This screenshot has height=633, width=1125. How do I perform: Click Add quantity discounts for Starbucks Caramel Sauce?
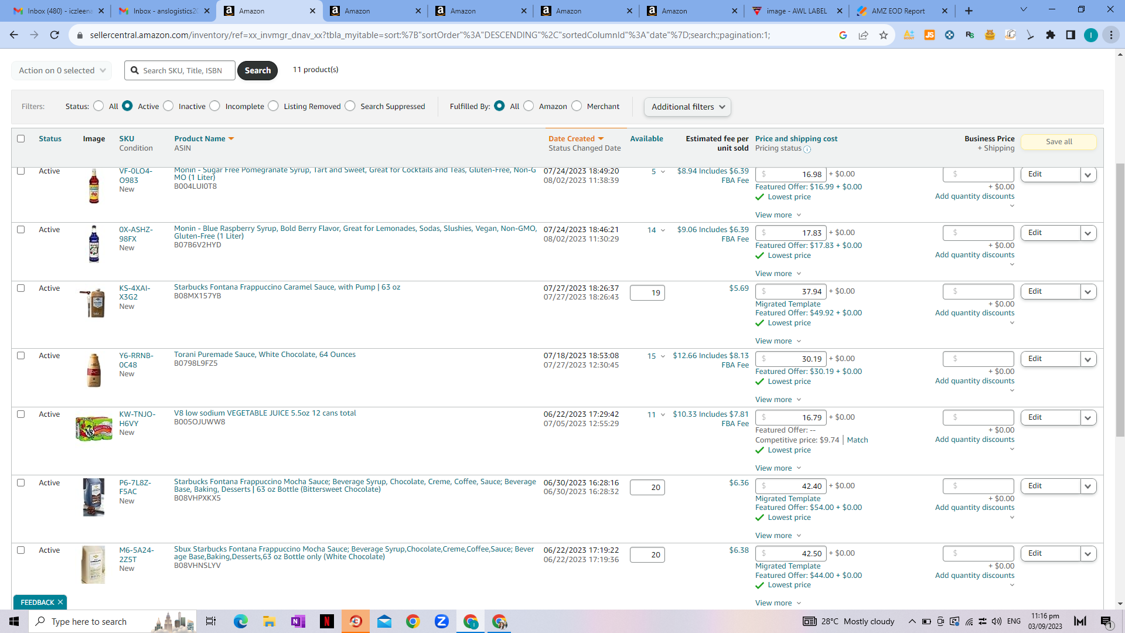tap(974, 313)
